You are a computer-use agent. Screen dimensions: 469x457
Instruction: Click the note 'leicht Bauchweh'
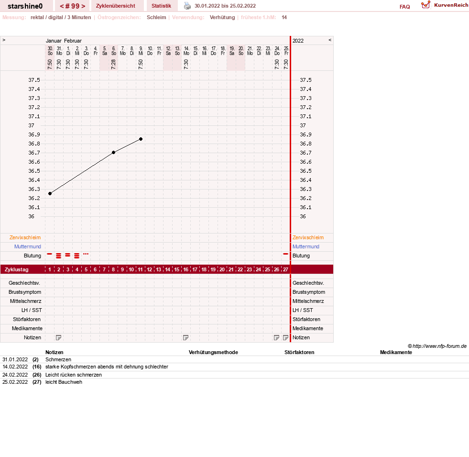(x=64, y=382)
